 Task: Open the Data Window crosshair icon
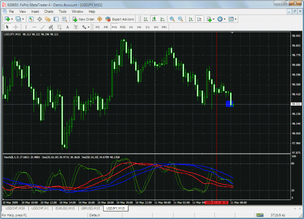click(39, 19)
